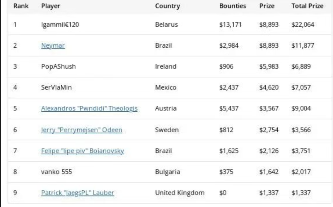This screenshot has width=333, height=207.
Task: Select the Country column header
Action: coord(167,6)
